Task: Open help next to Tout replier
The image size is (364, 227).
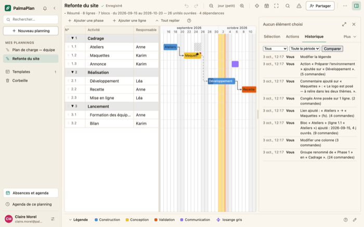Action: (x=189, y=21)
